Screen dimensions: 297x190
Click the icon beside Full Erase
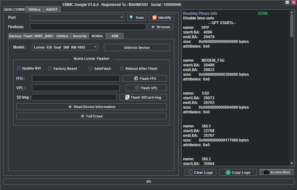pos(83,116)
